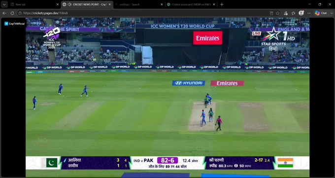Restore down the browser window

320,4
